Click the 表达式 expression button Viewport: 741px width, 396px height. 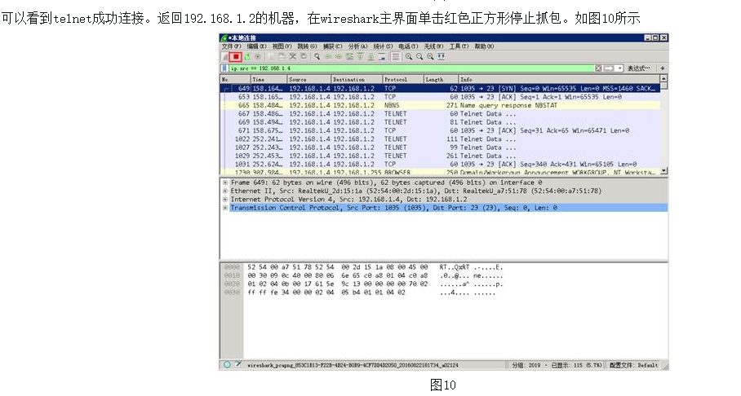pos(638,68)
